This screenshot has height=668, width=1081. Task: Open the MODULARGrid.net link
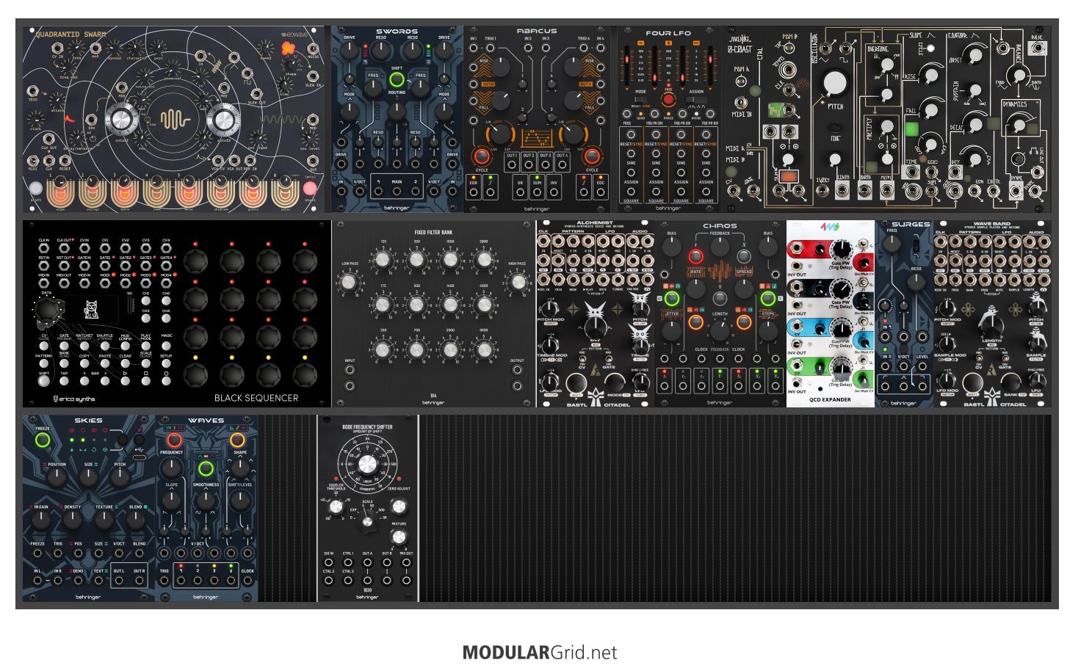coord(540,652)
